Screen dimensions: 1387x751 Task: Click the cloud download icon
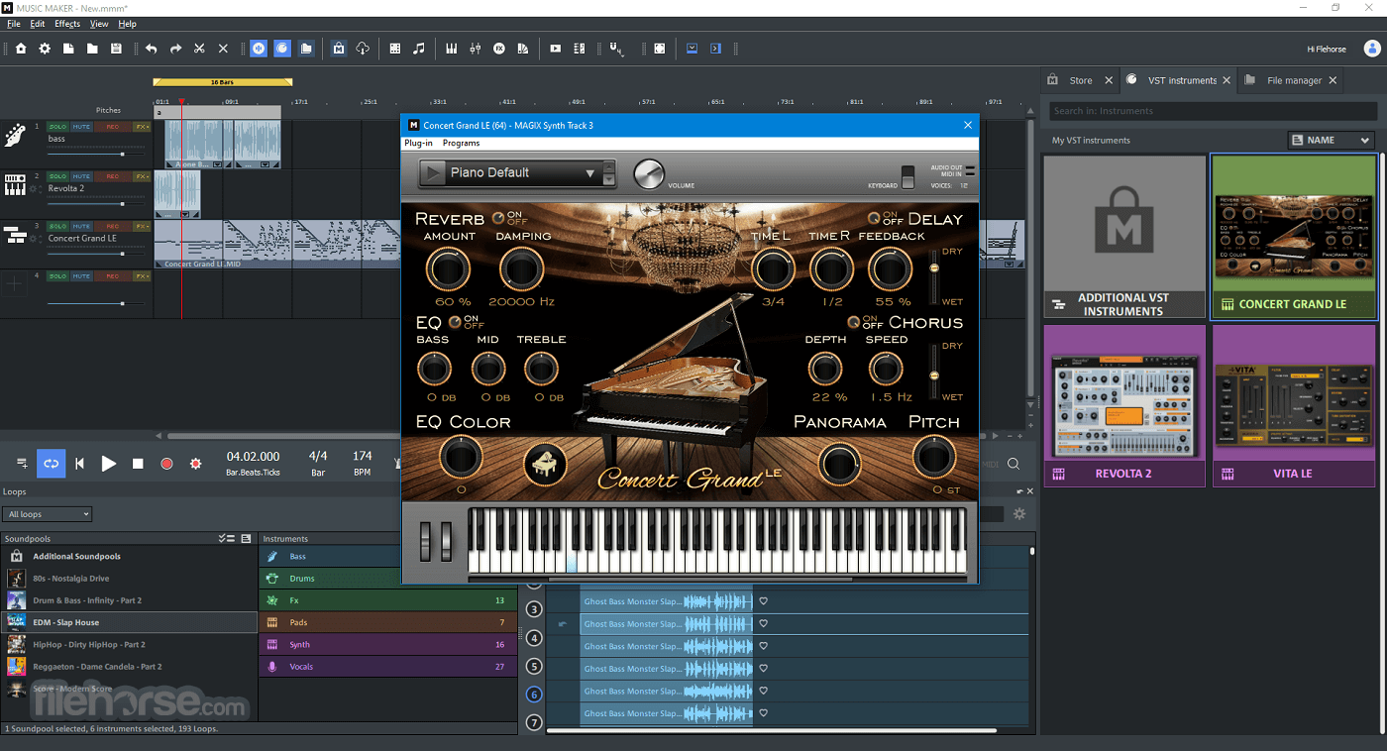point(363,49)
